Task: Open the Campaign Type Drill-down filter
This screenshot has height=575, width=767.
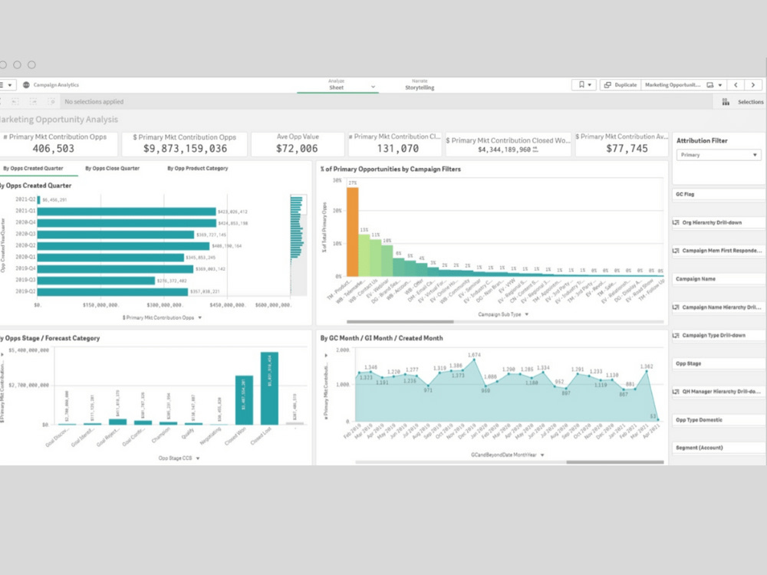Action: click(718, 336)
